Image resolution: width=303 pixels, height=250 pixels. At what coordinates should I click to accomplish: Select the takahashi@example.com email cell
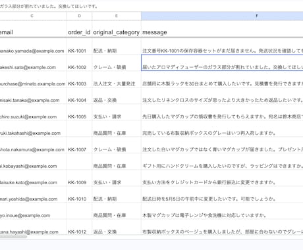tap(34, 129)
